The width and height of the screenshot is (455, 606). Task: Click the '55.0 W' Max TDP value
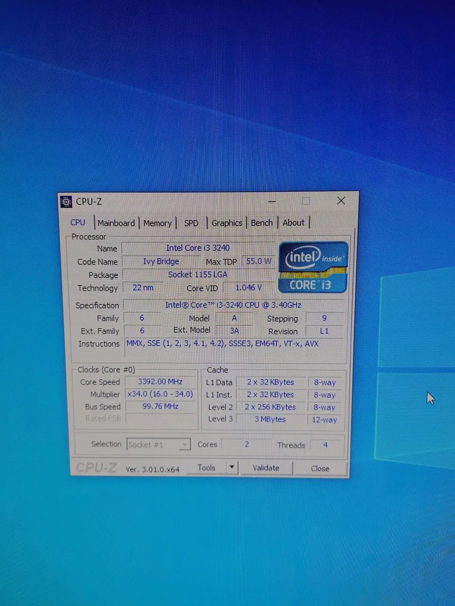[258, 261]
